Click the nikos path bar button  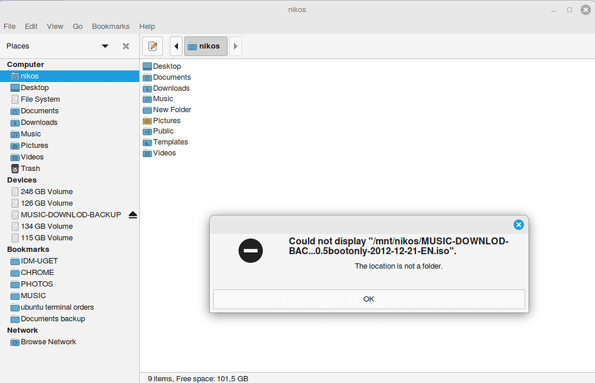[x=206, y=46]
